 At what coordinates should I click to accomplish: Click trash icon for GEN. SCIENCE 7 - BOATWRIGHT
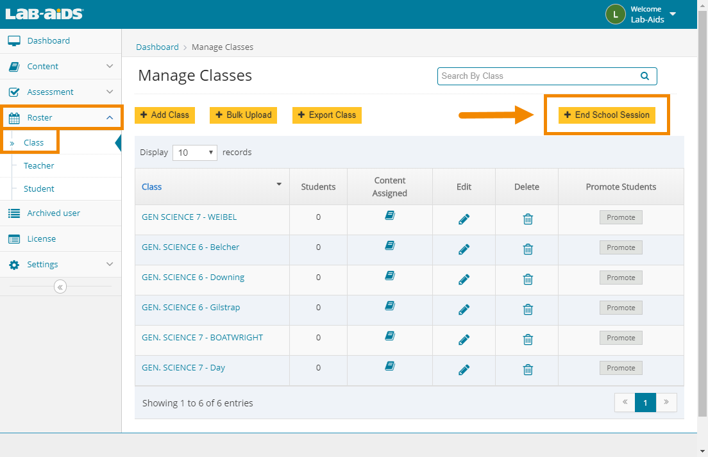point(527,340)
